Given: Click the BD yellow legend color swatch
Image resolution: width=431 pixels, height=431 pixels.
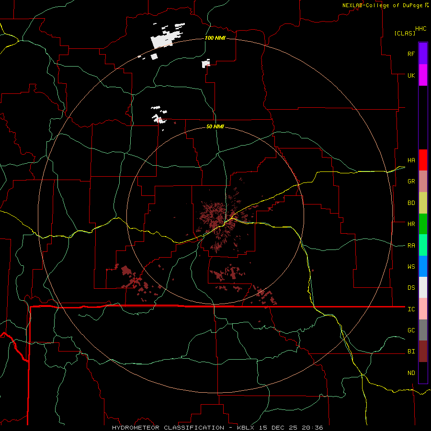Looking at the screenshot, I should (423, 203).
